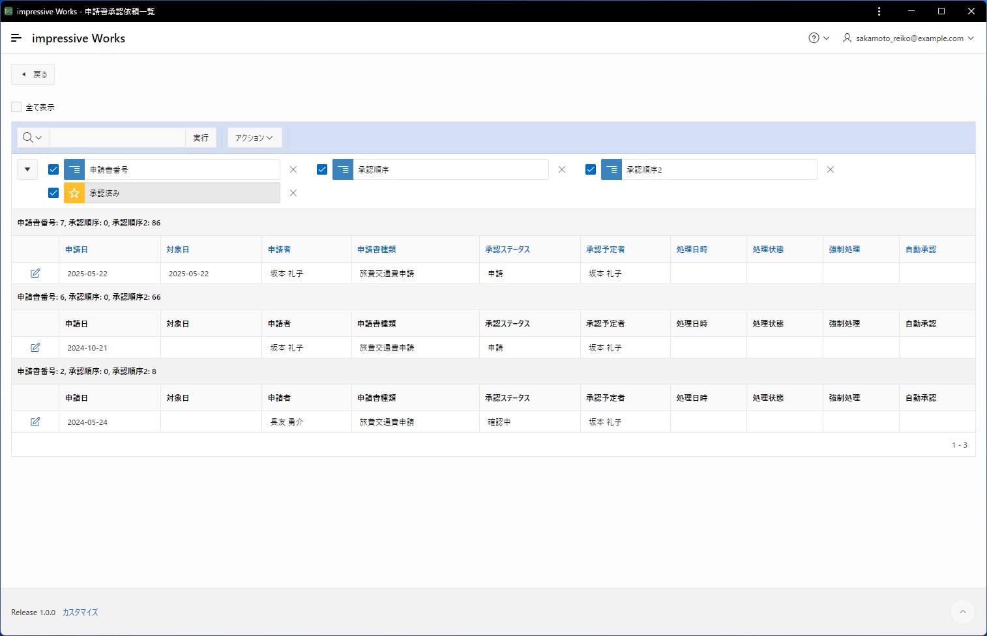The image size is (987, 636).
Task: Open the カスタマイズ link in footer
Action: tap(80, 613)
